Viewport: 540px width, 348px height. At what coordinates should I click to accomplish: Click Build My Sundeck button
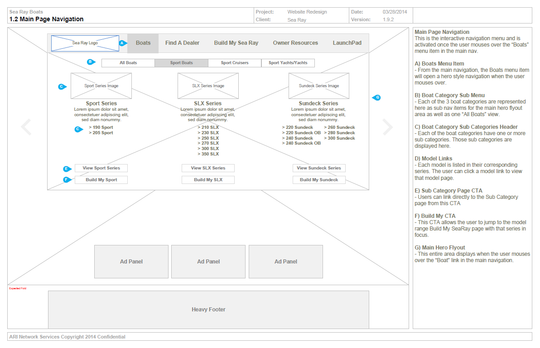click(x=319, y=180)
